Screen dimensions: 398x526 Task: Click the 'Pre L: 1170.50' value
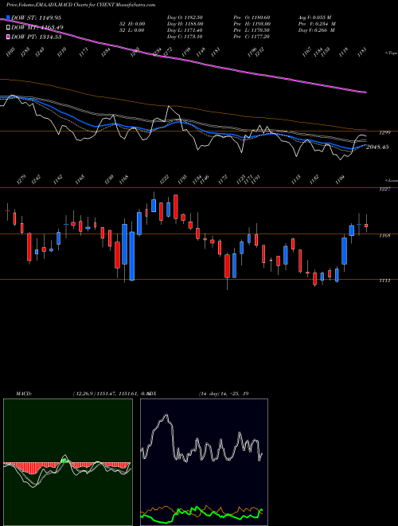(252, 30)
